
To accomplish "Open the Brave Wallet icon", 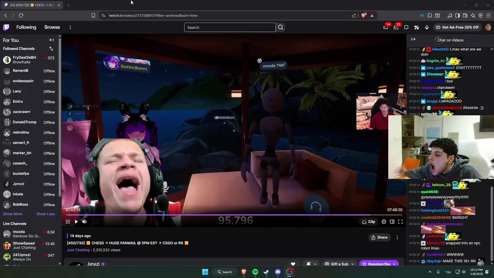I will click(x=465, y=15).
